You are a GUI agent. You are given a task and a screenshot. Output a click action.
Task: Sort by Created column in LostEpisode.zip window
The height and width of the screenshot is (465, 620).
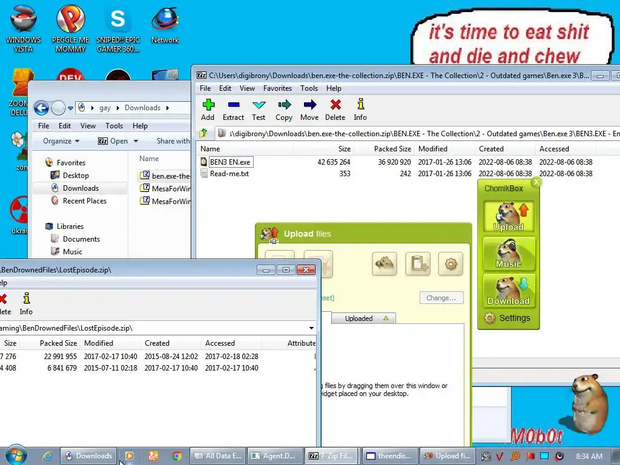point(171,343)
